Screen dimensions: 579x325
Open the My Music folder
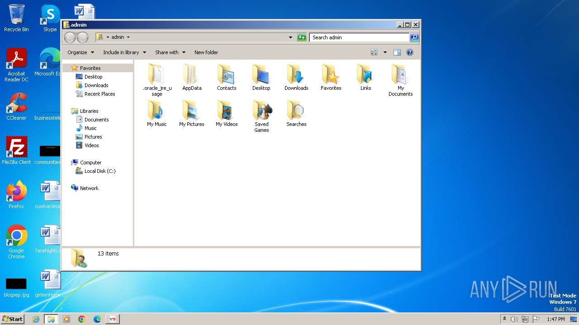157,114
